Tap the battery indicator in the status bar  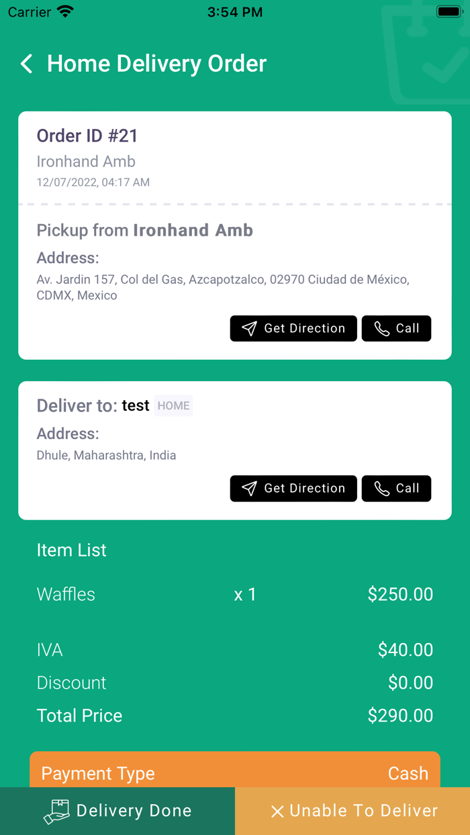(449, 11)
